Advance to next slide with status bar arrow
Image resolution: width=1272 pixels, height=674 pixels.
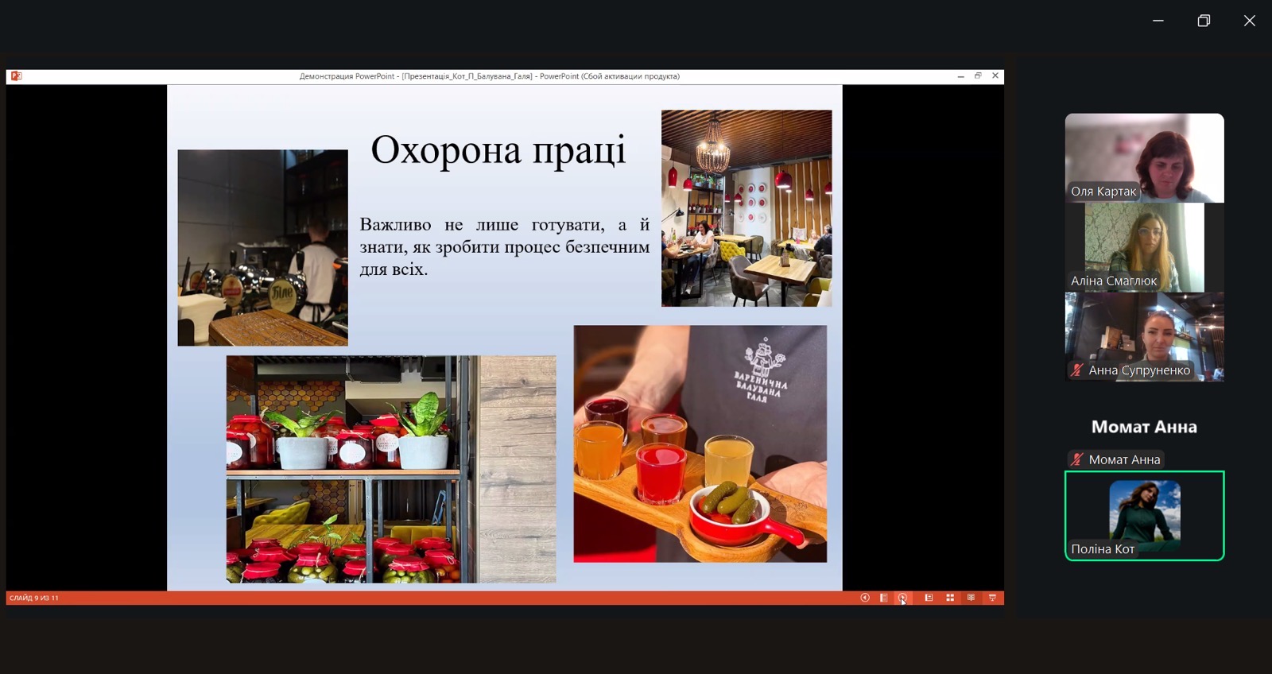pos(902,598)
